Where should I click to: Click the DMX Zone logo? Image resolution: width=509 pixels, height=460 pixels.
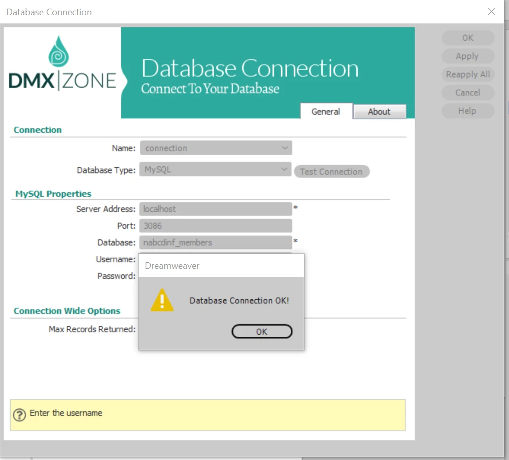[62, 64]
